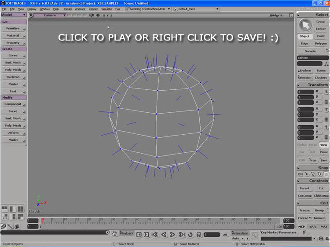The height and width of the screenshot is (247, 330).
Task: Open the Model module dropdown
Action: pyautogui.click(x=13, y=15)
